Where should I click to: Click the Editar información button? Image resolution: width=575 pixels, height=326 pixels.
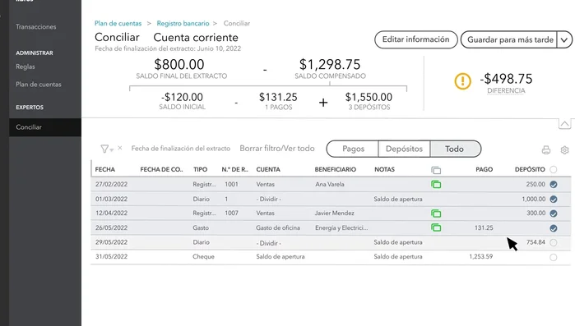pyautogui.click(x=416, y=39)
